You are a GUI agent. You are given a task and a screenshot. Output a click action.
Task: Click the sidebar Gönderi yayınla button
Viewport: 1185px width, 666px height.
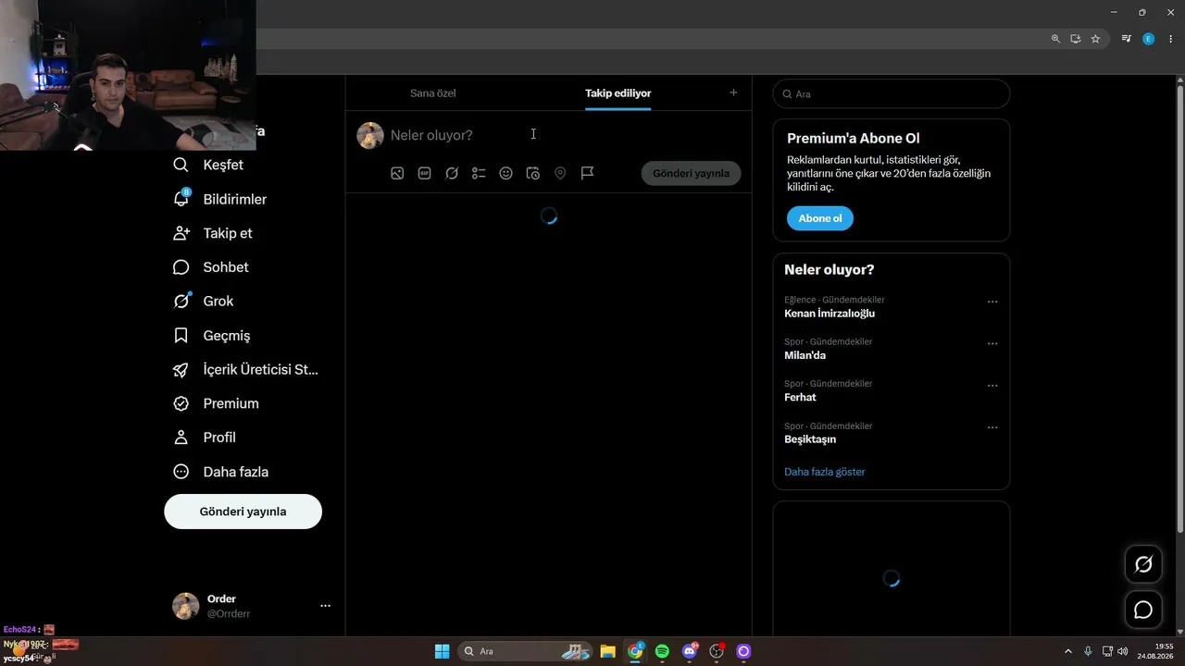[x=243, y=512]
